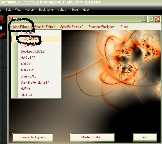Viewport: 162px width, 144px height.
Task: Minimize the mod launcher window
Action: tap(145, 19)
